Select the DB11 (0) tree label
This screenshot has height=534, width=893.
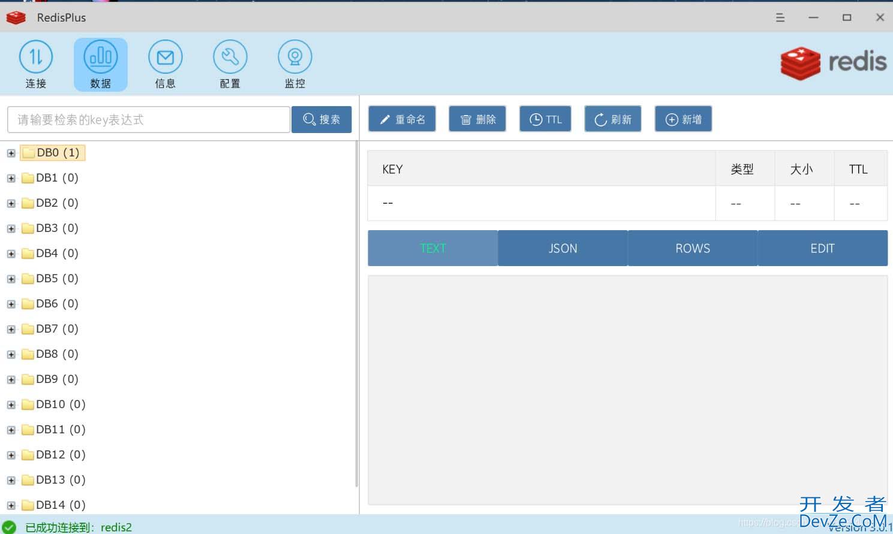coord(61,430)
